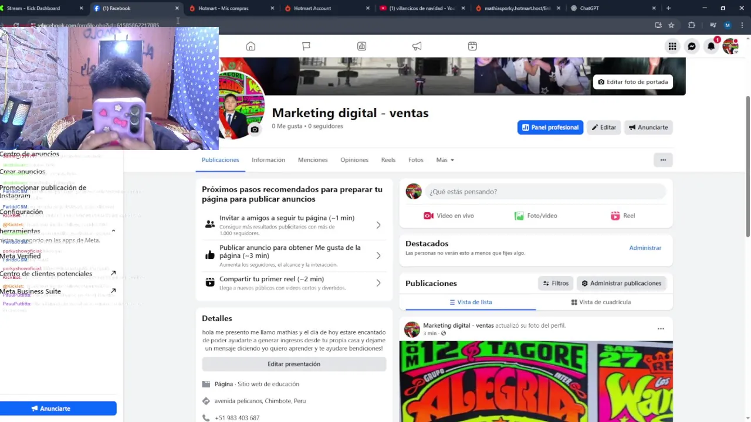Screen dimensions: 751x422
Task: Switch to Stream - Kick Dashboard browser tab
Action: pyautogui.click(x=41, y=8)
